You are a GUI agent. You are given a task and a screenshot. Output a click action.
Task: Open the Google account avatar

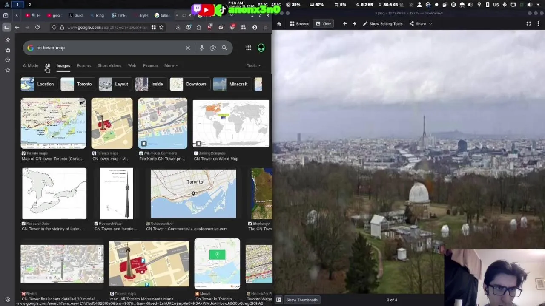(x=261, y=48)
